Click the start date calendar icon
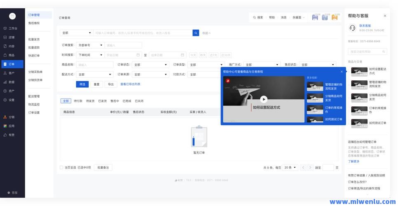 pos(138,55)
